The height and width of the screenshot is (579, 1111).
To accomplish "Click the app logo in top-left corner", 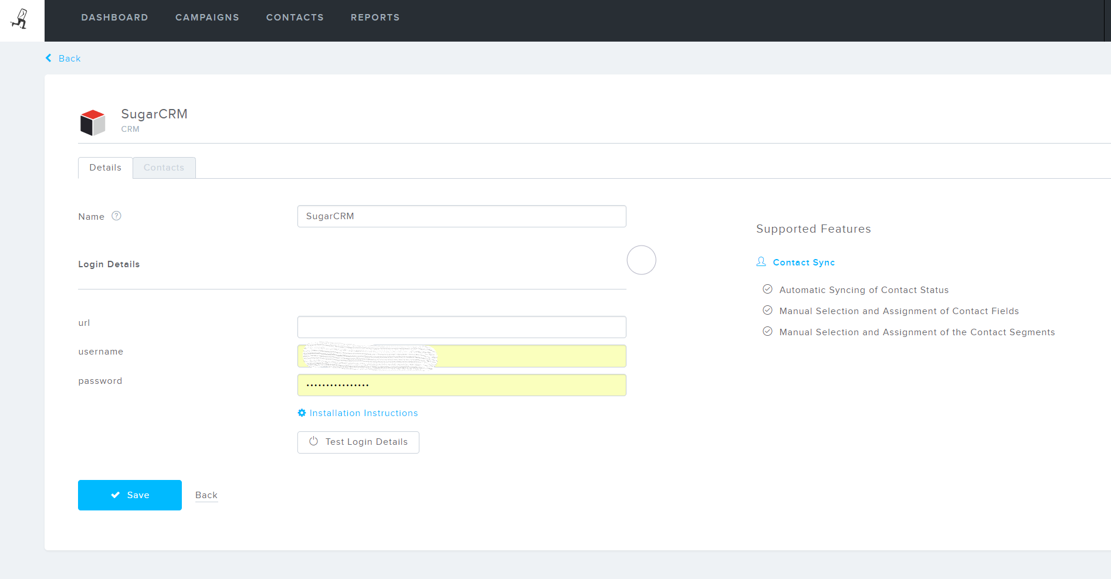I will click(x=21, y=19).
